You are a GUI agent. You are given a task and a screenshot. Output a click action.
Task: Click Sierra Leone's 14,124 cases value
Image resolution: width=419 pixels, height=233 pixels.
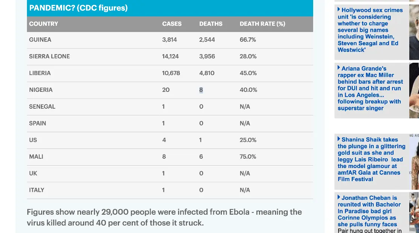(x=170, y=56)
